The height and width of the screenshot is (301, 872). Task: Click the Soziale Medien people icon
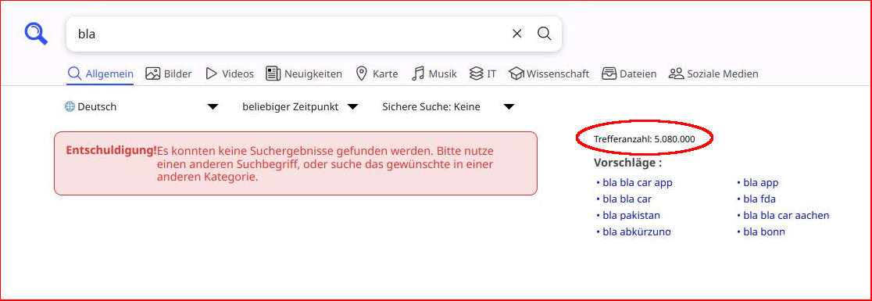(676, 73)
